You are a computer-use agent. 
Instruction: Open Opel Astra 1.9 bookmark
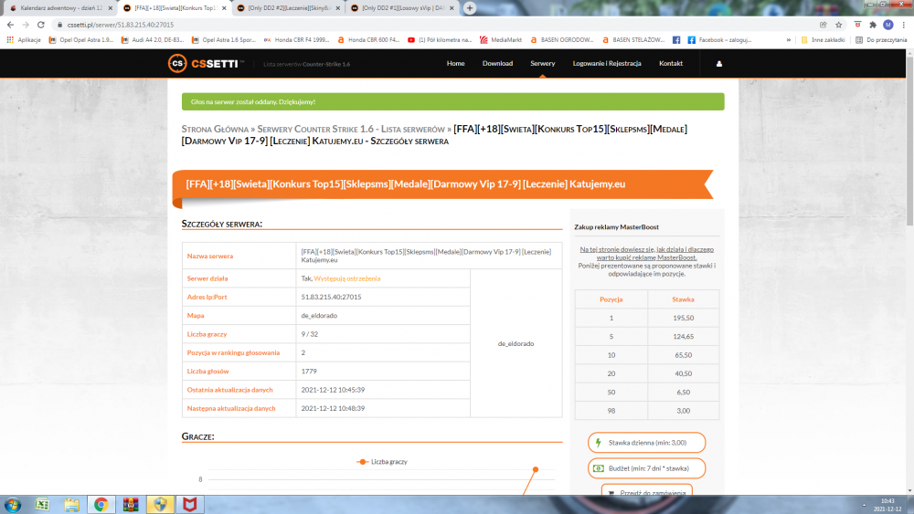click(81, 40)
